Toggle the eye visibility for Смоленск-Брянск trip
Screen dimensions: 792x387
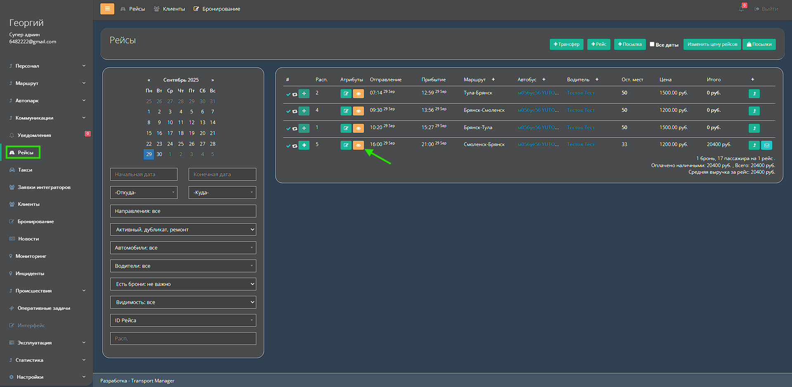[x=358, y=145]
